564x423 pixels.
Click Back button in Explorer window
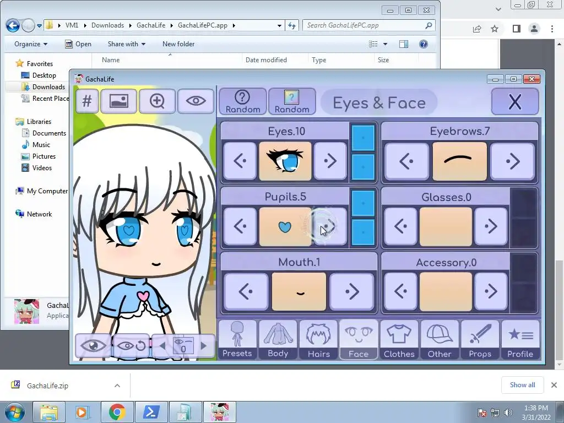click(x=13, y=25)
